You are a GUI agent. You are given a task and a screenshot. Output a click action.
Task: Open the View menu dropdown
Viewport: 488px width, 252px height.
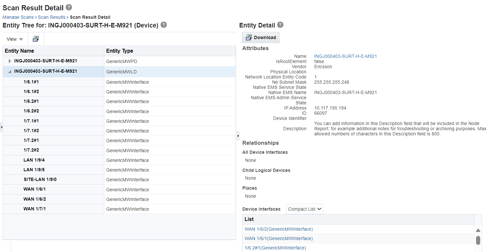point(15,39)
